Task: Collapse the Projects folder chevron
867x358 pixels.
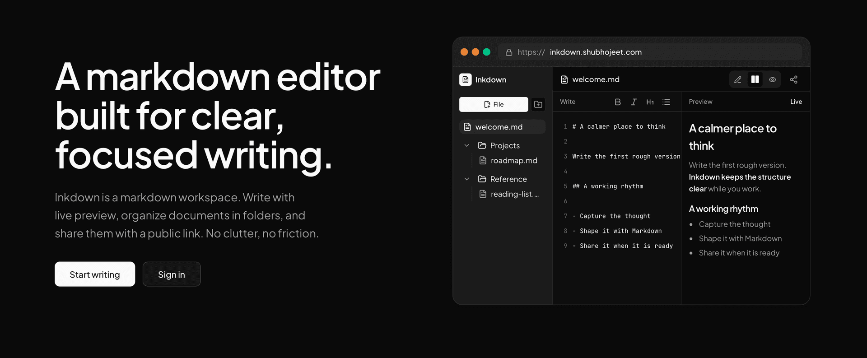Action: [x=467, y=145]
